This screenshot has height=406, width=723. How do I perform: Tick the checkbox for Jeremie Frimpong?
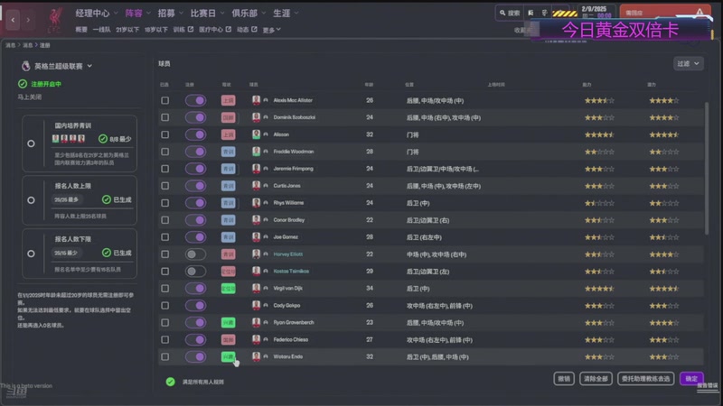click(165, 169)
